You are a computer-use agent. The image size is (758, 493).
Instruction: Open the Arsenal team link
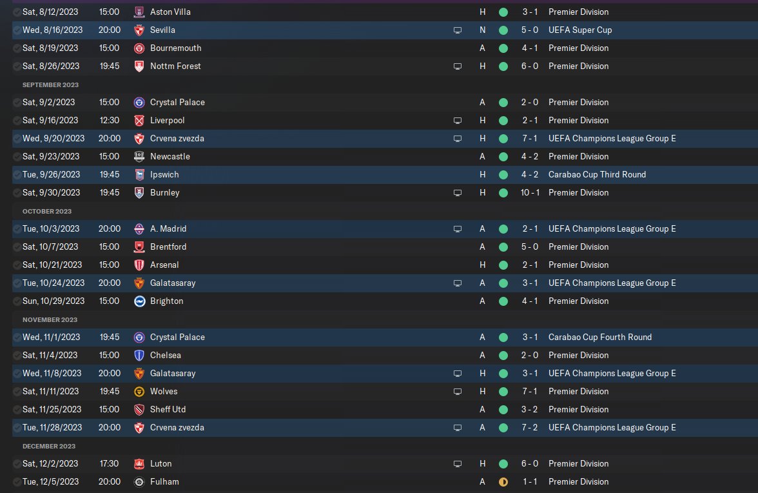pos(164,265)
